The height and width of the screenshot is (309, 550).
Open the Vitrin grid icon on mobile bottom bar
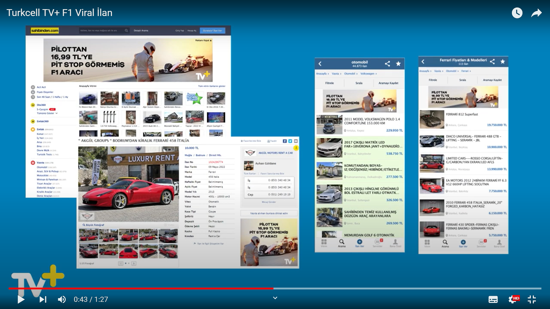(x=324, y=242)
